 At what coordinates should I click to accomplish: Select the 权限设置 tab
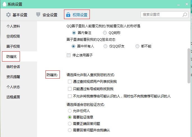[77, 15]
